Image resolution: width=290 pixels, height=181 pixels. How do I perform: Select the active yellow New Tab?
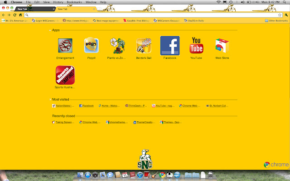click(76, 9)
